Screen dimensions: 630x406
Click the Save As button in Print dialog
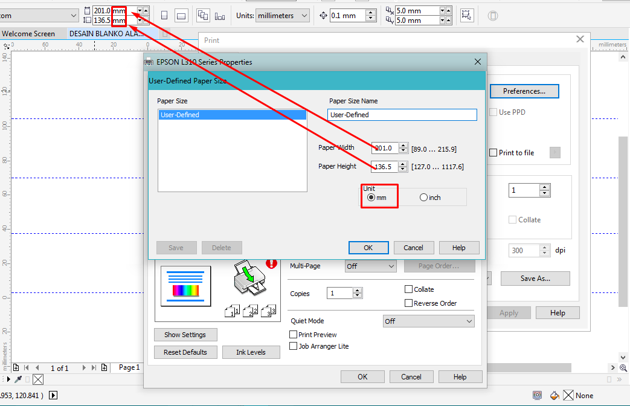pyautogui.click(x=535, y=279)
